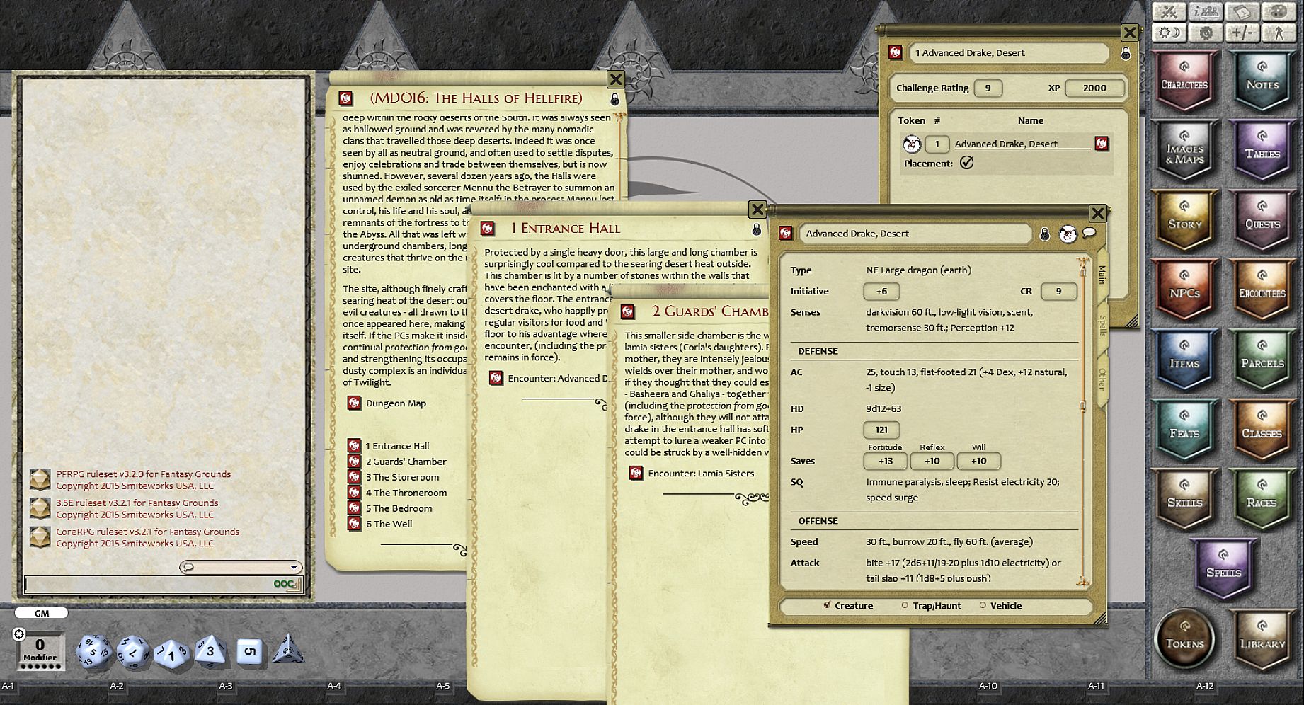Open the Colors palette icon
Image resolution: width=1304 pixels, height=705 pixels.
1279,12
